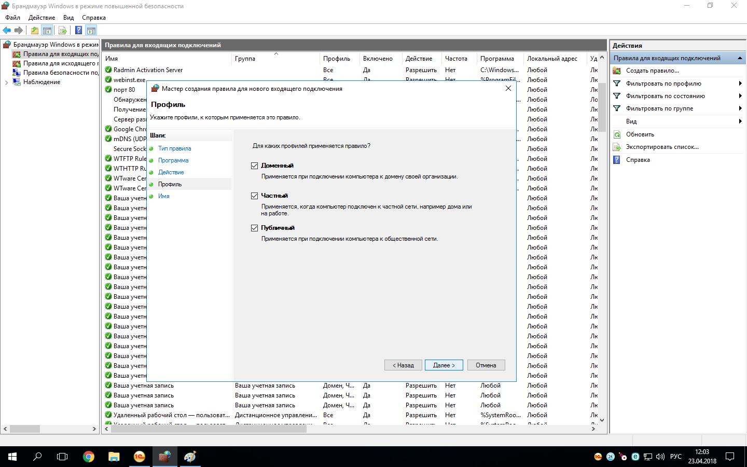Sort rules by the 'Профиль' column header

(340, 59)
